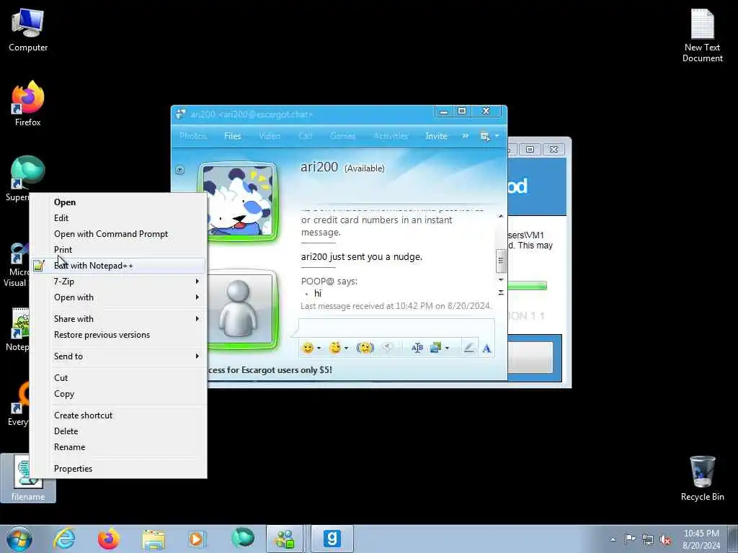Click Video in the chat toolbar

coord(270,136)
